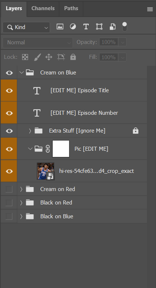Collapse the Cream on Blue group

21,73
